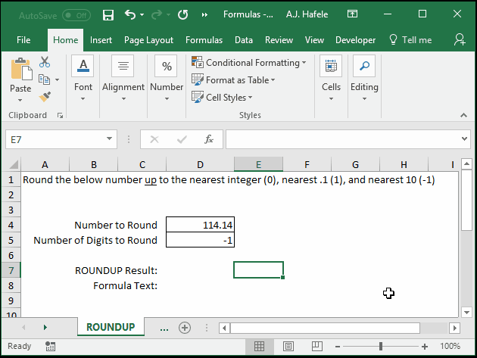Click the Enter checkmark in formula bar
The height and width of the screenshot is (358, 477).
pos(182,139)
